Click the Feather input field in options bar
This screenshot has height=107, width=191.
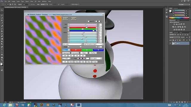(x=25, y=4)
